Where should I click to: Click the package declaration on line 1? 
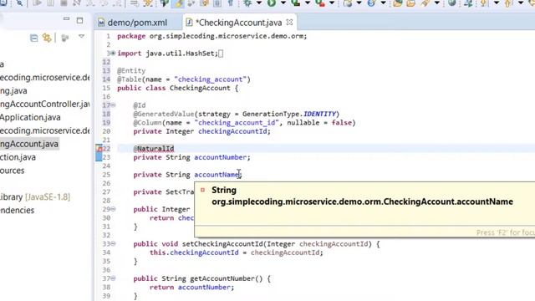click(211, 36)
